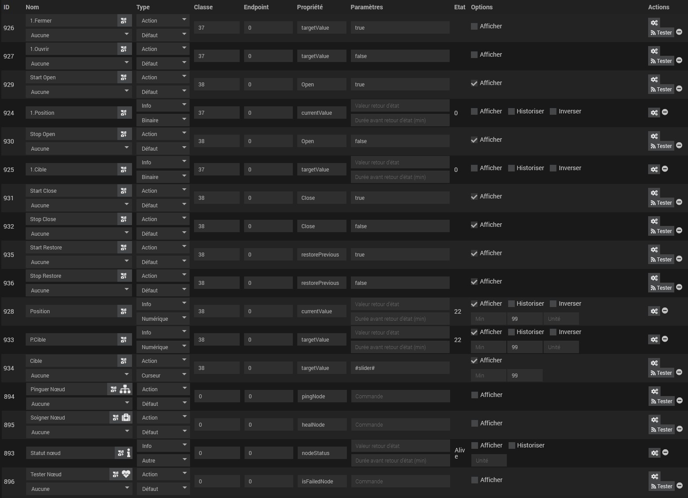Screen dimensions: 688x498
Task: Uncheck Afficher for Start Open command
Action: (474, 83)
